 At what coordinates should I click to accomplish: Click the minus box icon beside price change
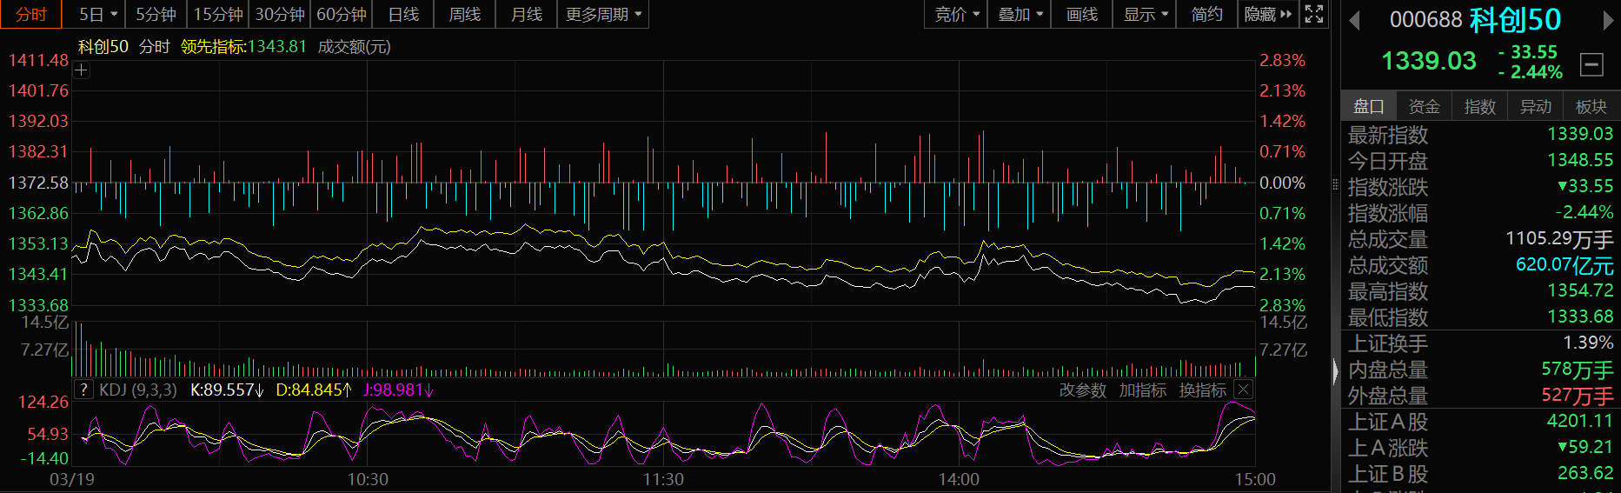(x=1591, y=63)
